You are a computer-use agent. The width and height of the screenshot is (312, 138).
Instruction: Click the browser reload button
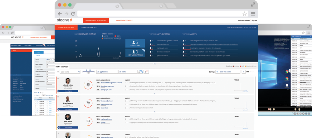click(73, 14)
